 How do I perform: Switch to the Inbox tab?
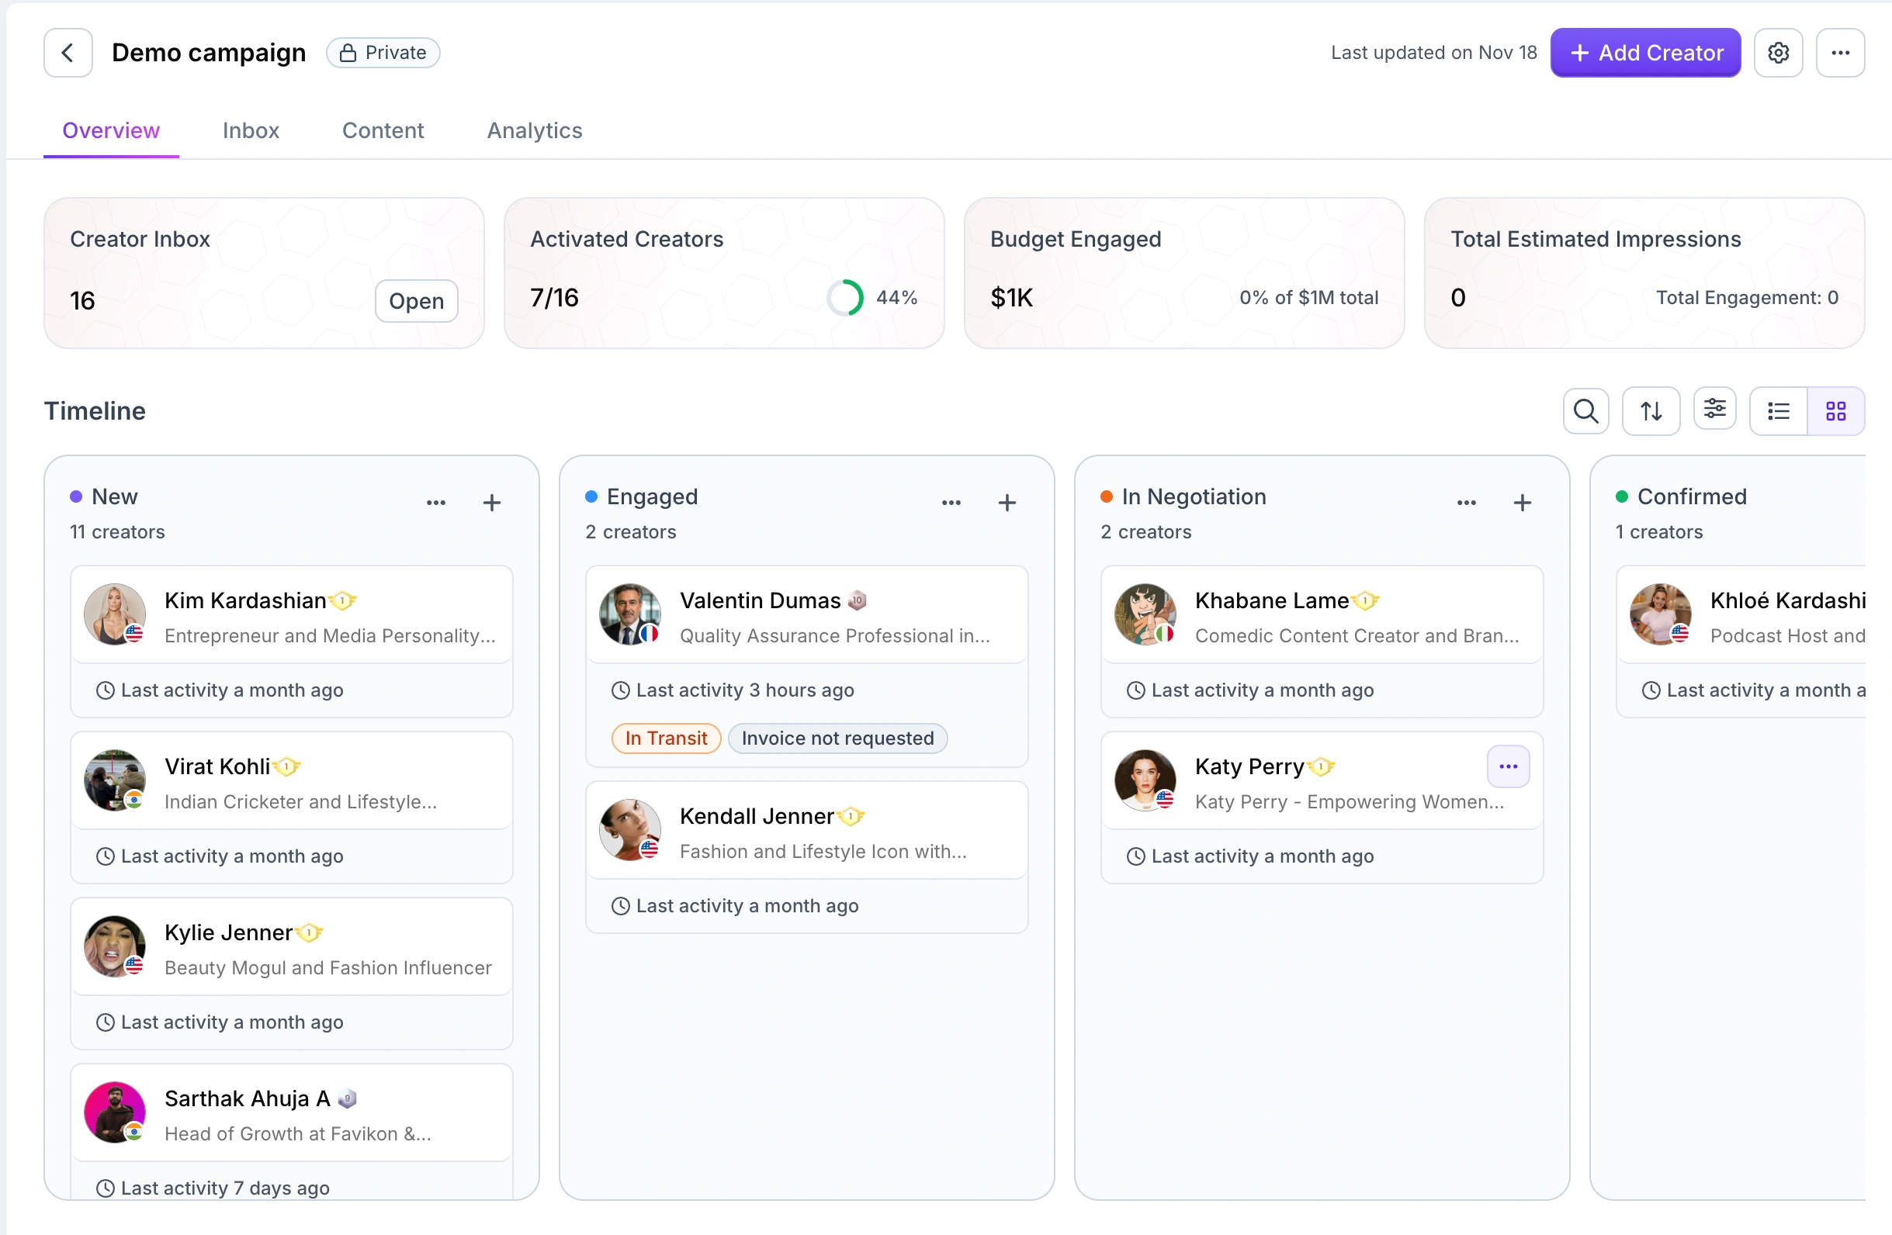[x=251, y=130]
